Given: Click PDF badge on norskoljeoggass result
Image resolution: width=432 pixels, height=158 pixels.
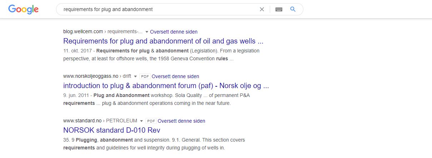Looking at the screenshot, I should pyautogui.click(x=145, y=76).
